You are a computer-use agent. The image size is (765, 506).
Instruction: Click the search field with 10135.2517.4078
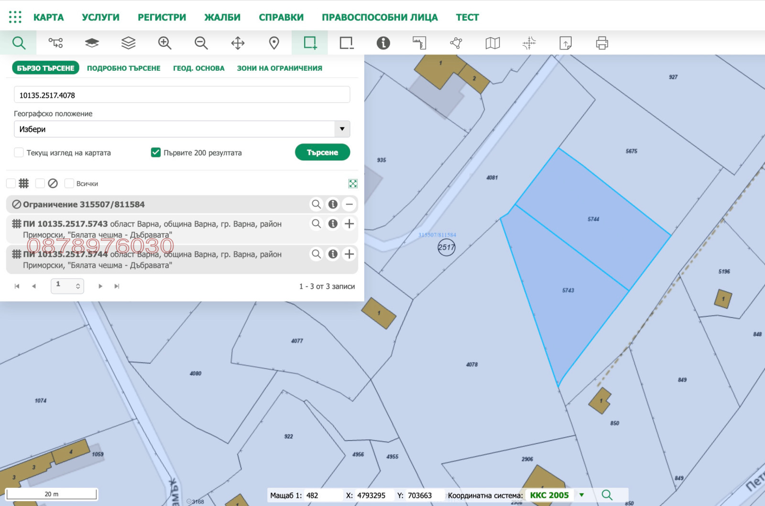(182, 95)
